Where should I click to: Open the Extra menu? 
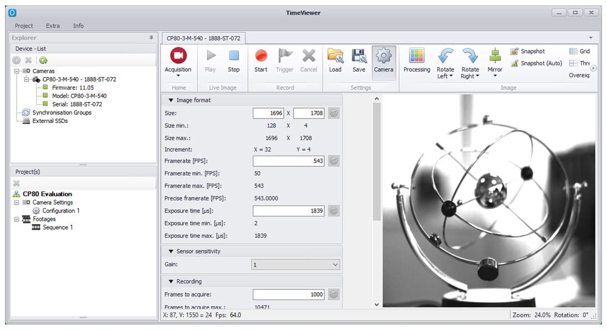(x=53, y=26)
